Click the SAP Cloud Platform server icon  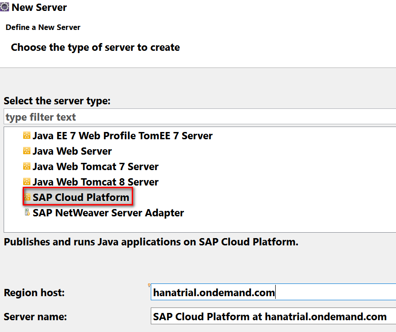coord(27,197)
